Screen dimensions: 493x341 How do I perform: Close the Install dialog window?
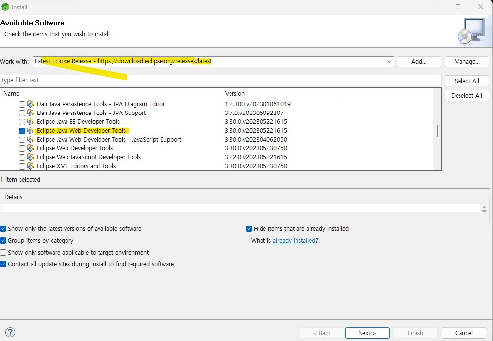(x=481, y=7)
